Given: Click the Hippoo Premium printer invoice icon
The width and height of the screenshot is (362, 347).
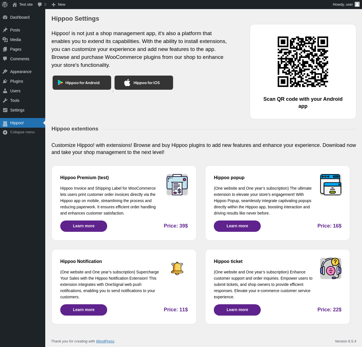Looking at the screenshot, I should [x=177, y=185].
